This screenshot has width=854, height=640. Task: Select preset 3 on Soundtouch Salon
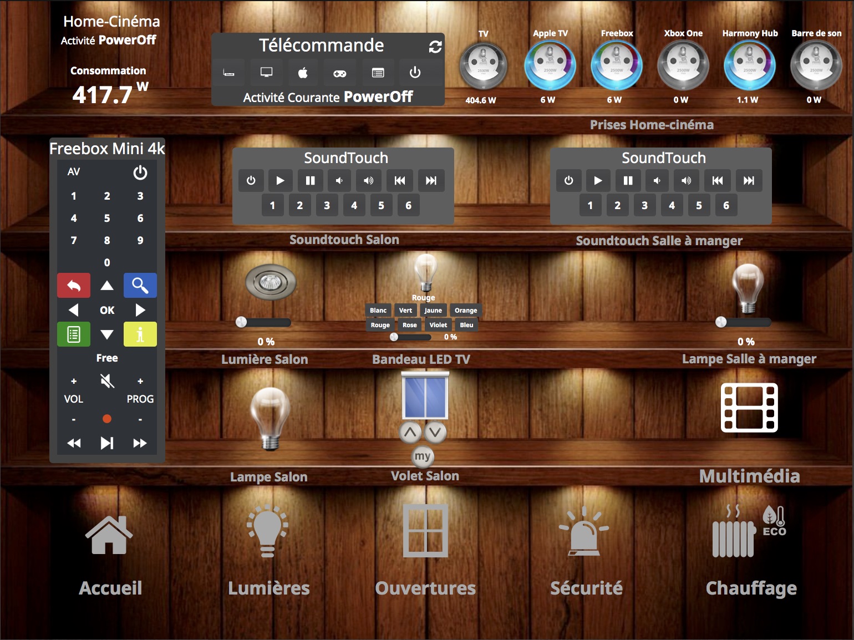coord(327,205)
